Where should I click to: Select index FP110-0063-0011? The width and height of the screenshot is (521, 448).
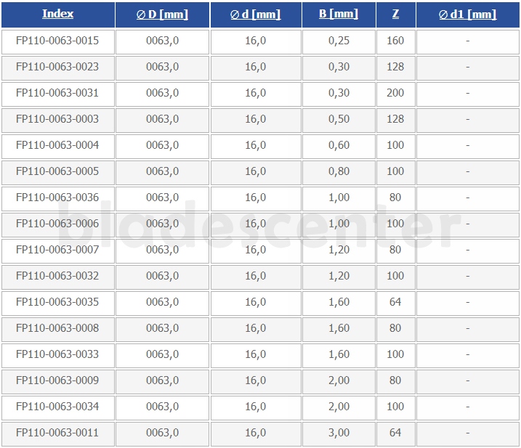point(57,433)
